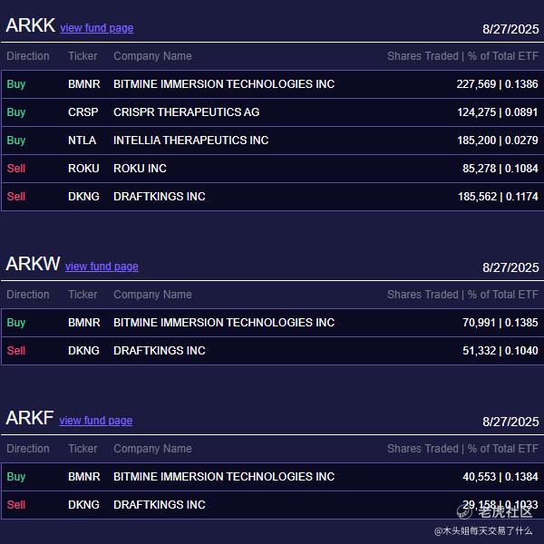Select the BMNR buy row in ARKF
544x544 pixels.
pos(272,477)
